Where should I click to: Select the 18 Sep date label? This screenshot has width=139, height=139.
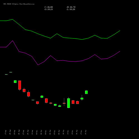[x=86, y=132]
